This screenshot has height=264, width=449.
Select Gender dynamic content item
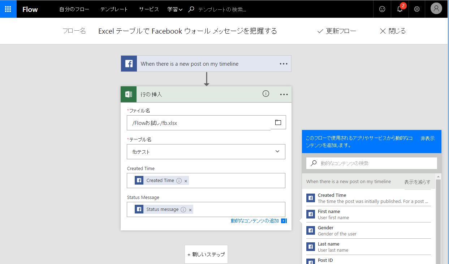pos(368,230)
